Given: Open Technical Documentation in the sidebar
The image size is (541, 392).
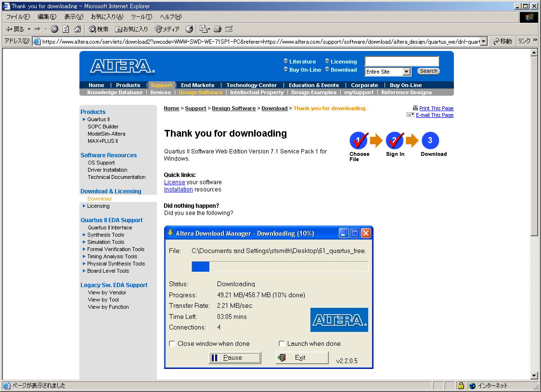Looking at the screenshot, I should pyautogui.click(x=116, y=177).
